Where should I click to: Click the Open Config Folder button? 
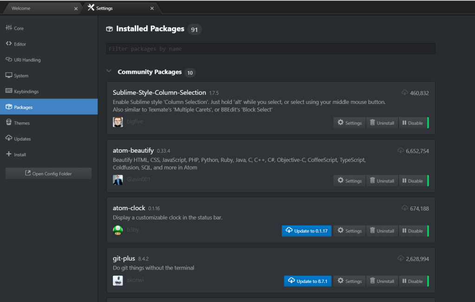[48, 173]
